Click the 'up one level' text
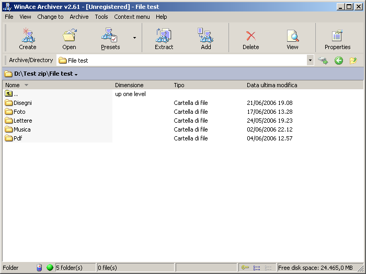 [x=130, y=94]
